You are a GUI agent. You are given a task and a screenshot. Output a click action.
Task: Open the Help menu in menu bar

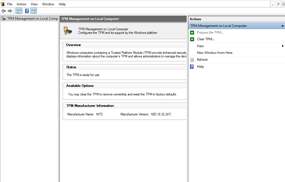[62, 4]
